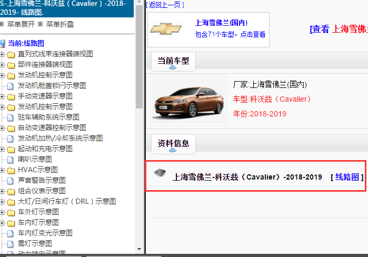Click page icon of 车内灯变光示意图

[11, 233]
